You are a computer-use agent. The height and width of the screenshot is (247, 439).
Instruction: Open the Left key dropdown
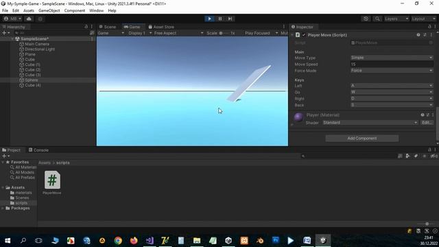tap(392, 85)
